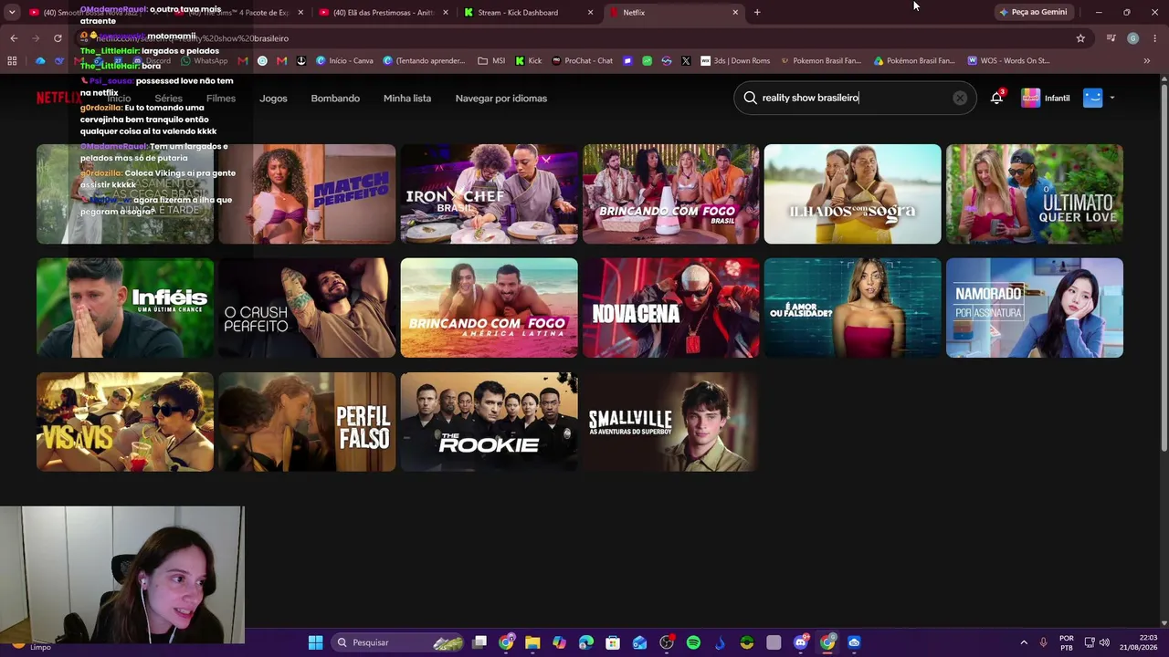This screenshot has height=657, width=1169.
Task: Open the Início - Canva bookmark
Action: point(344,61)
